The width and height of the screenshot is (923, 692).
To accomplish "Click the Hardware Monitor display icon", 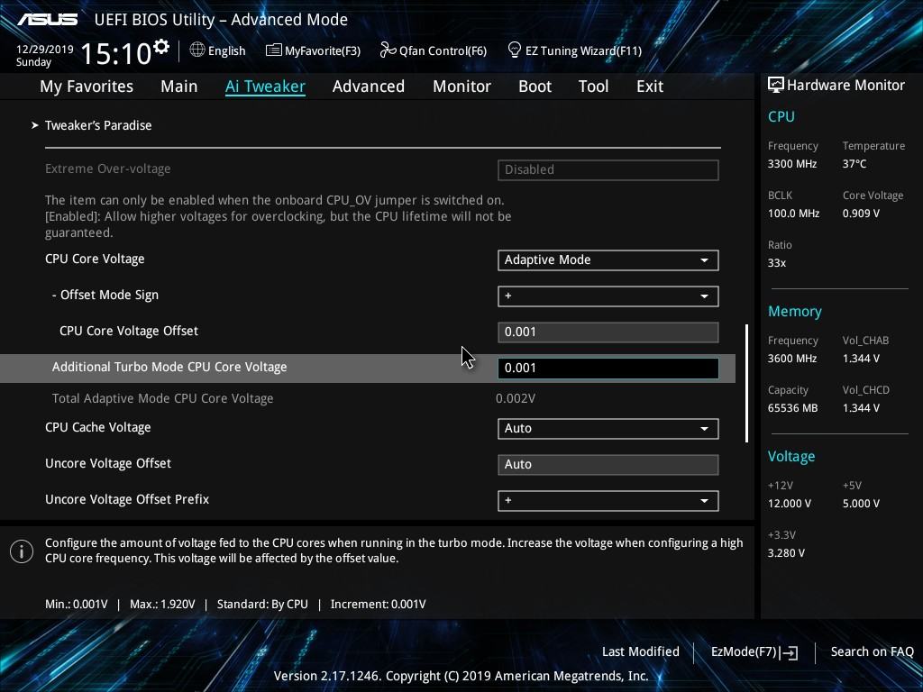I will tap(775, 85).
